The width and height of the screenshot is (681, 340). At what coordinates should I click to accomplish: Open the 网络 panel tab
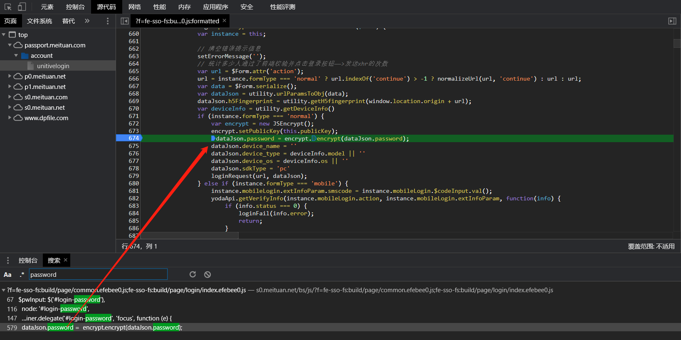pyautogui.click(x=135, y=7)
